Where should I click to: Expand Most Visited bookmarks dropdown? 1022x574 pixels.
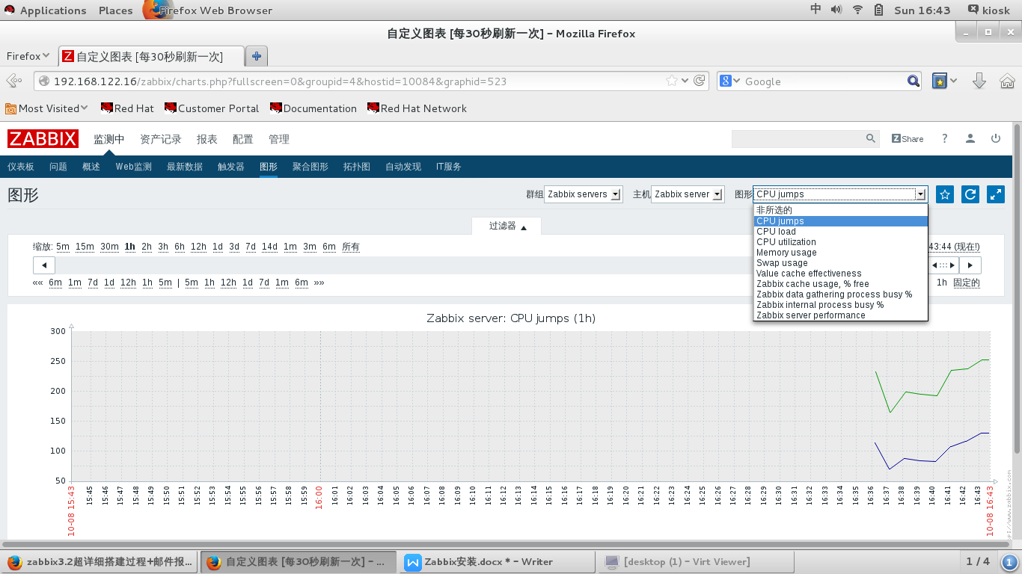(x=46, y=108)
